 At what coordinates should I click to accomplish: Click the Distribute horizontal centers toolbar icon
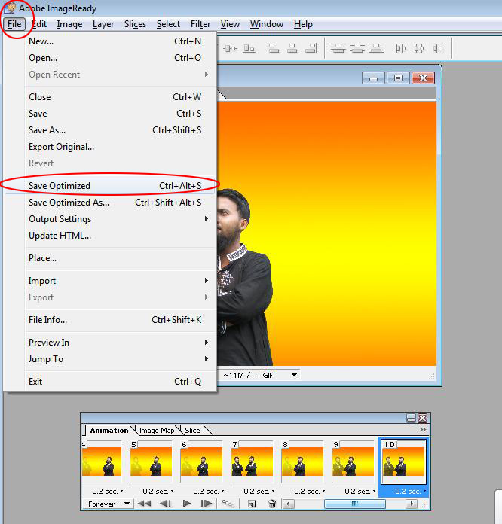pos(419,49)
